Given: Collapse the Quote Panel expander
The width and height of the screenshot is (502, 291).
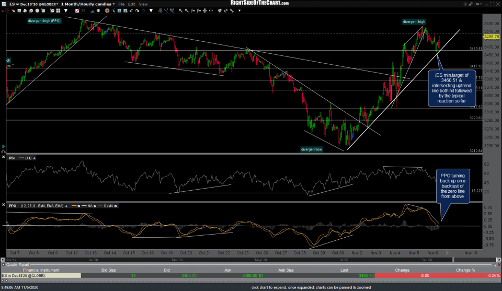Looking at the screenshot, I should pos(4,265).
